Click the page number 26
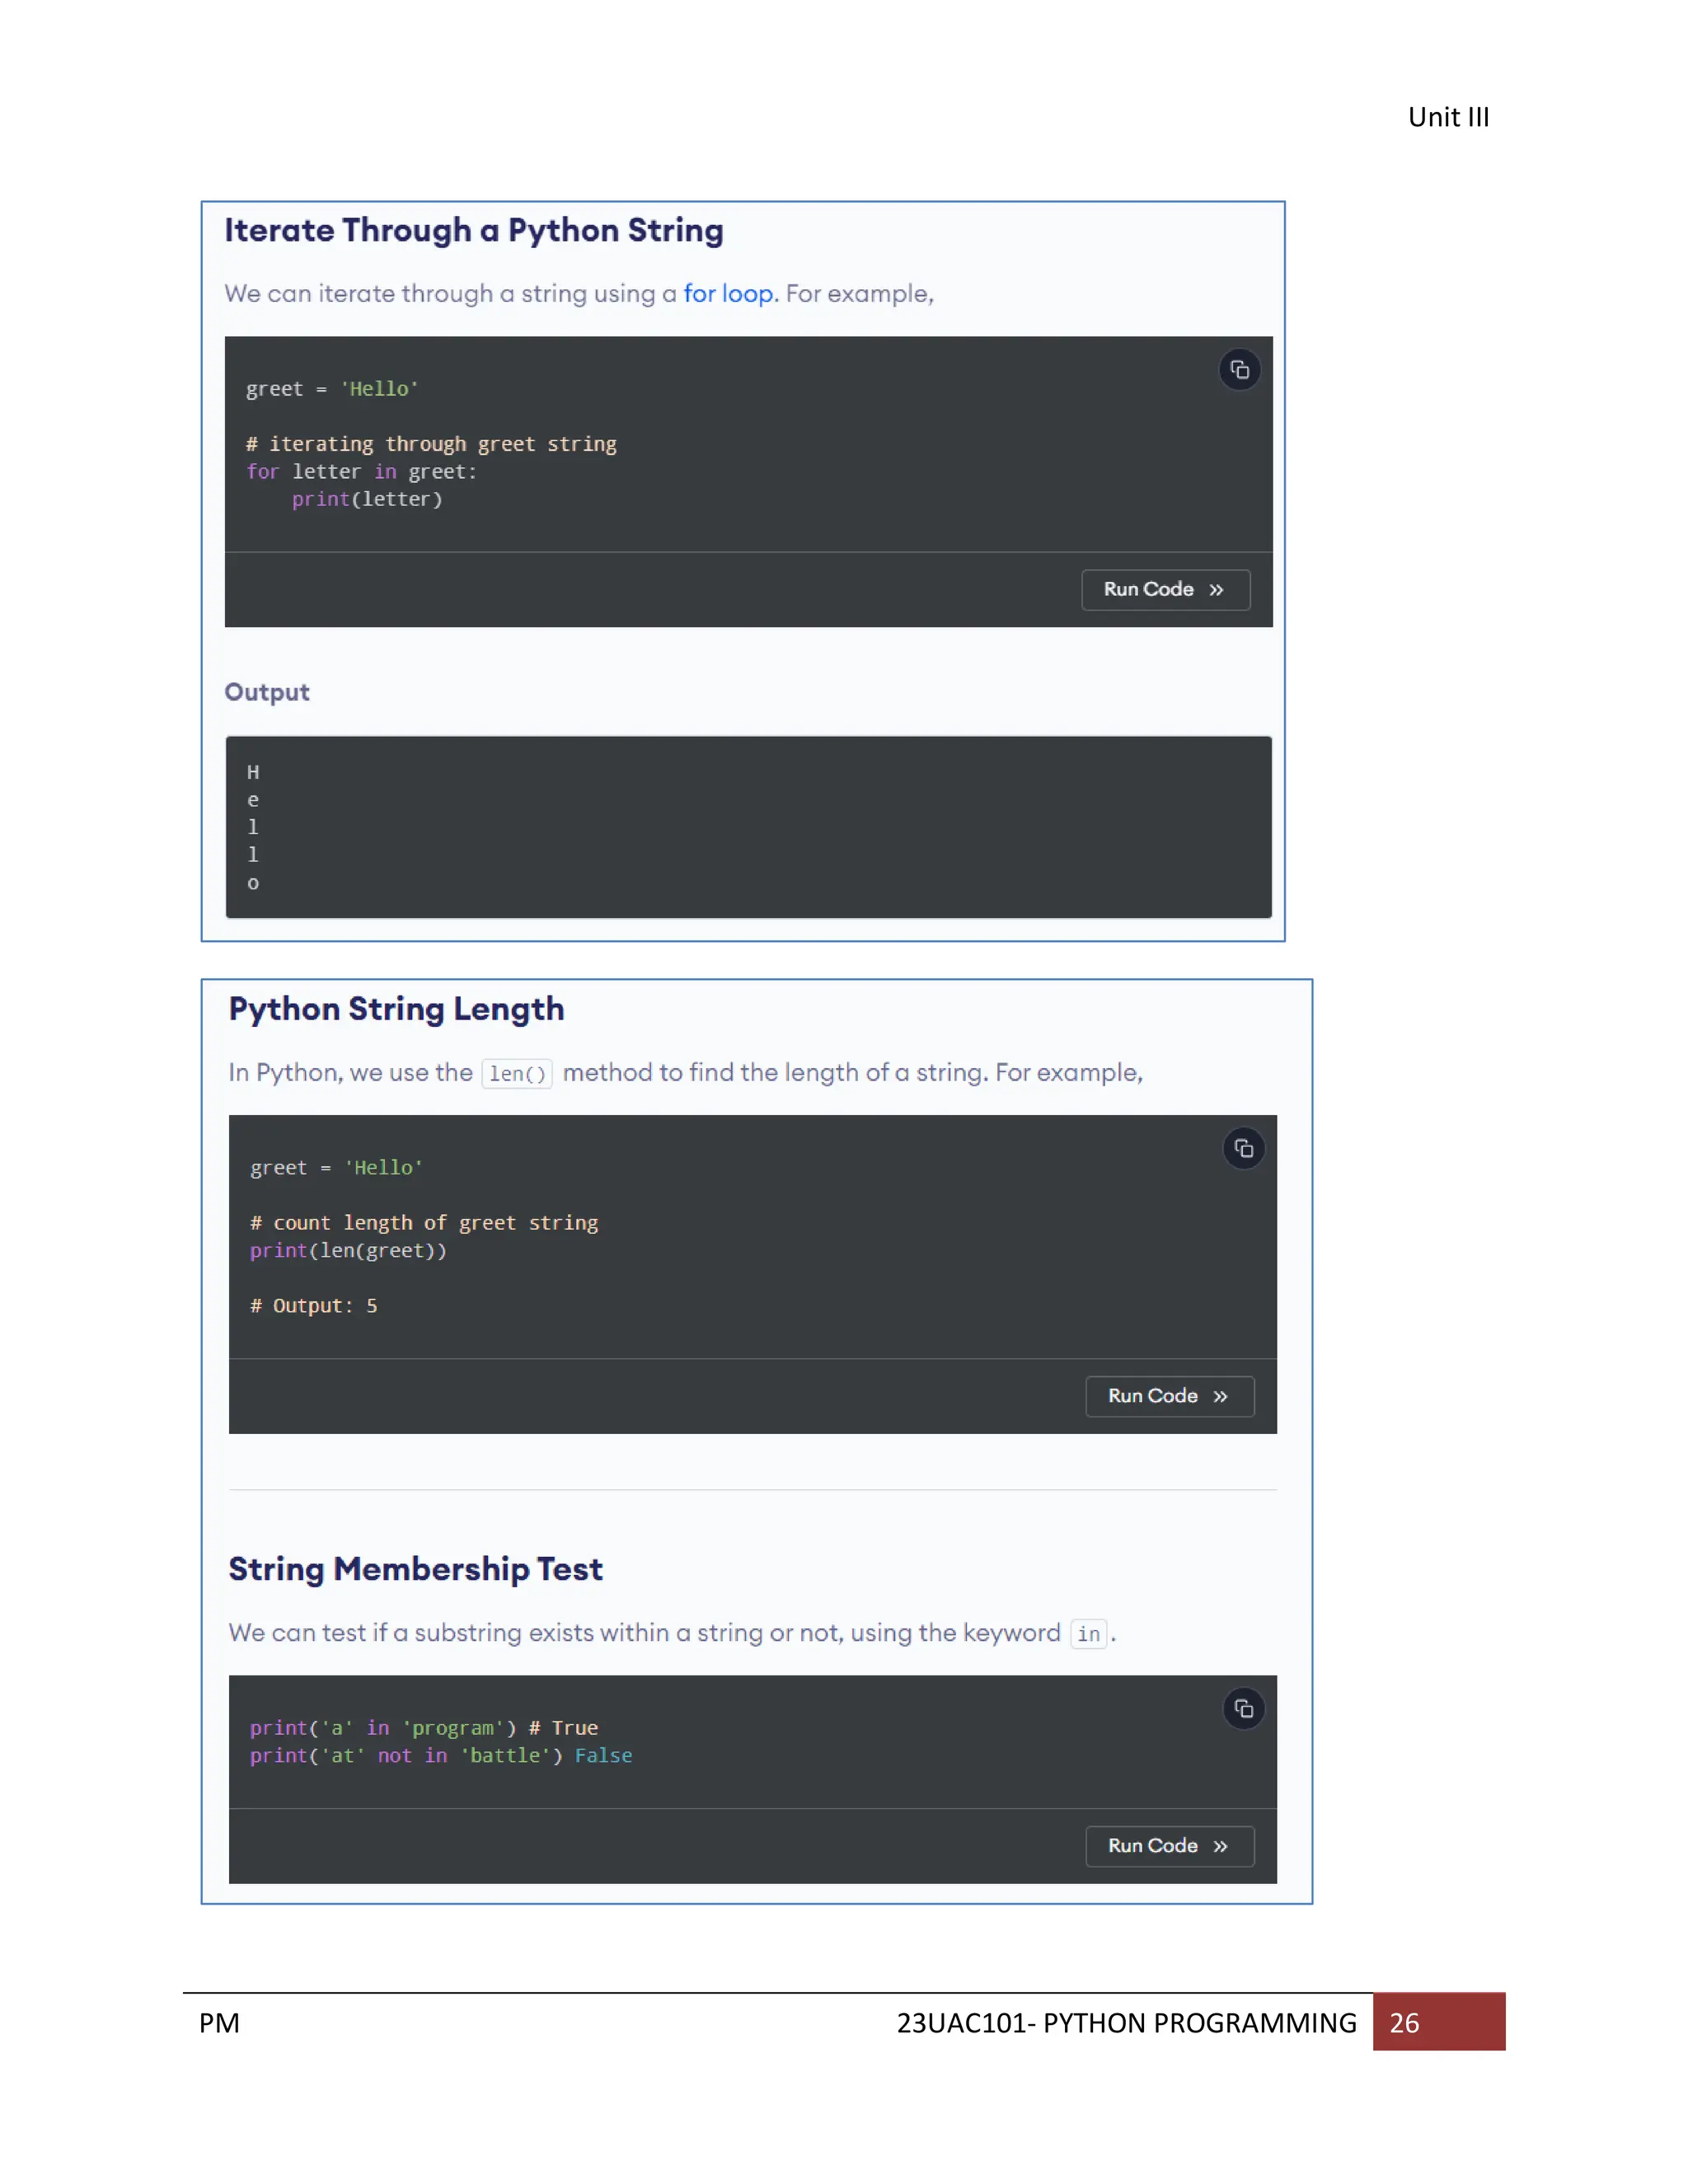1688x2184 pixels. point(1404,2023)
